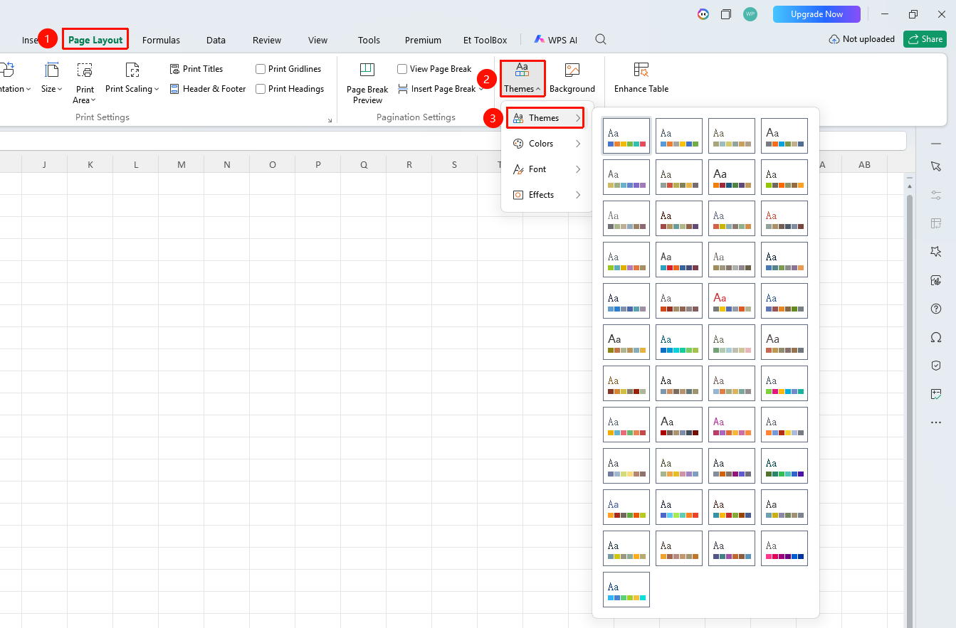Open the Enhance Table tool
Screen dimensions: 956x628
point(641,78)
